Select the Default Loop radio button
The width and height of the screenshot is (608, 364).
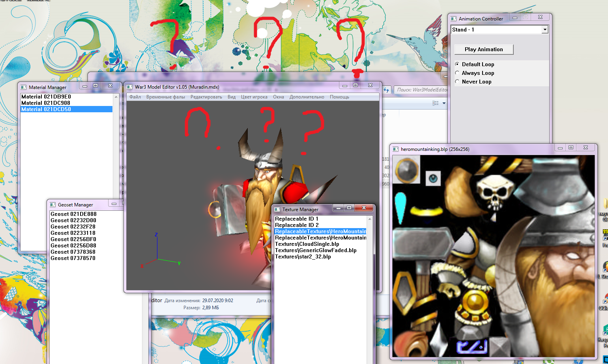457,64
